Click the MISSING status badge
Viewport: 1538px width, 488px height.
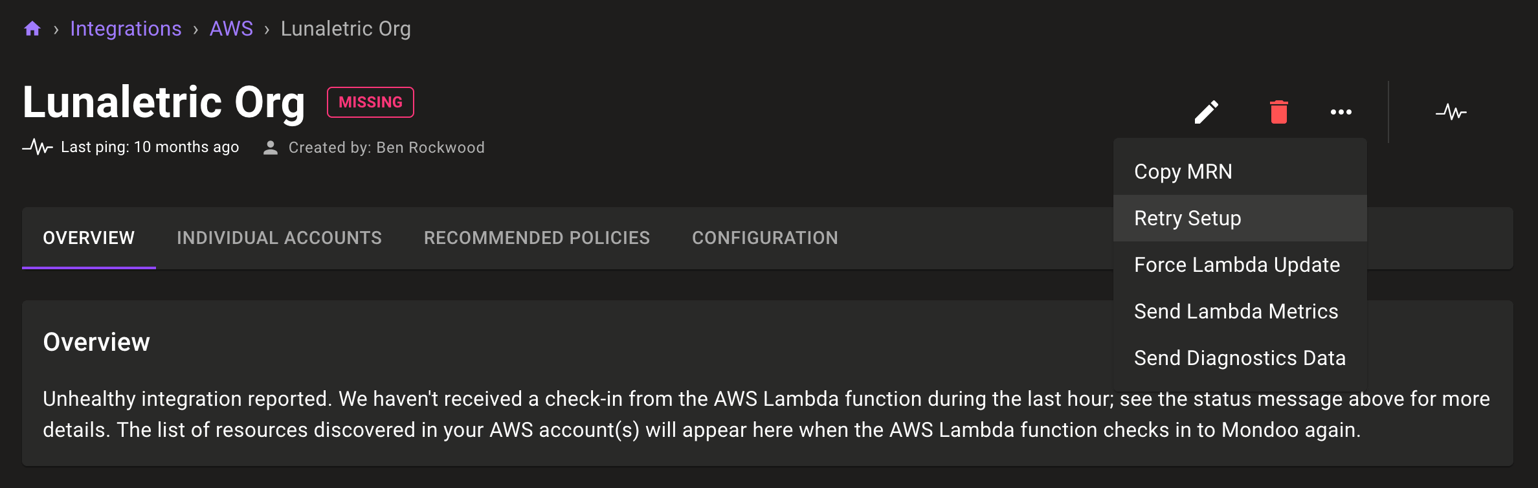(x=370, y=102)
